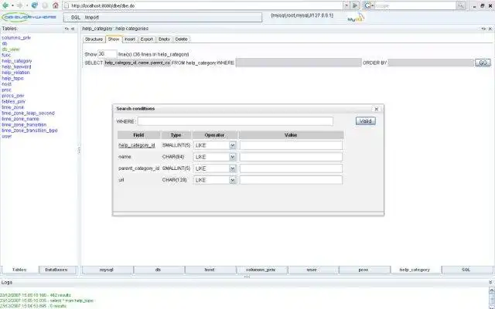This screenshot has width=495, height=309.
Task: Pin the Tables panel with its pin icon
Action: [x=67, y=29]
